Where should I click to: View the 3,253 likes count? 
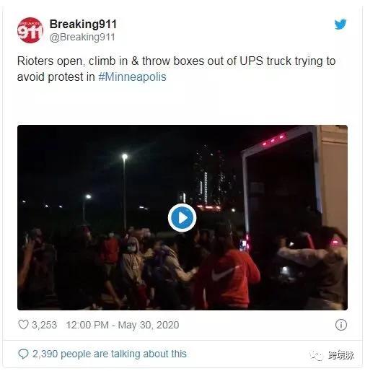45,325
